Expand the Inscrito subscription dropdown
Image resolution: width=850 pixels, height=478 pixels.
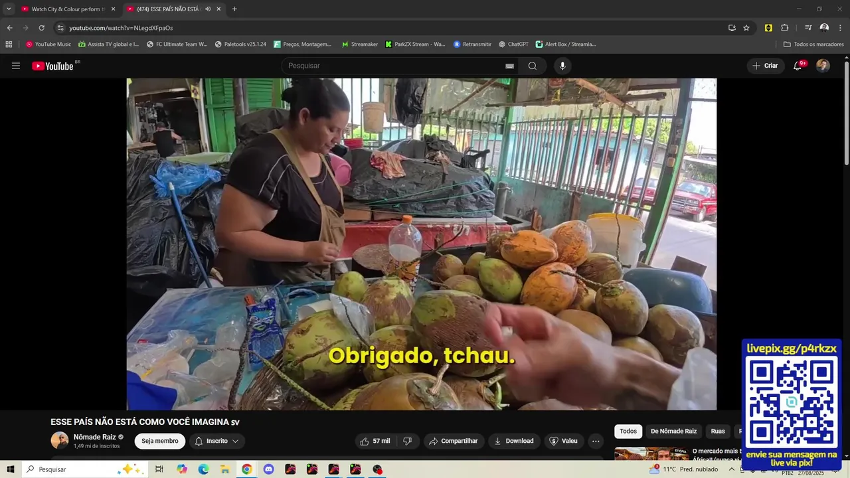point(217,441)
